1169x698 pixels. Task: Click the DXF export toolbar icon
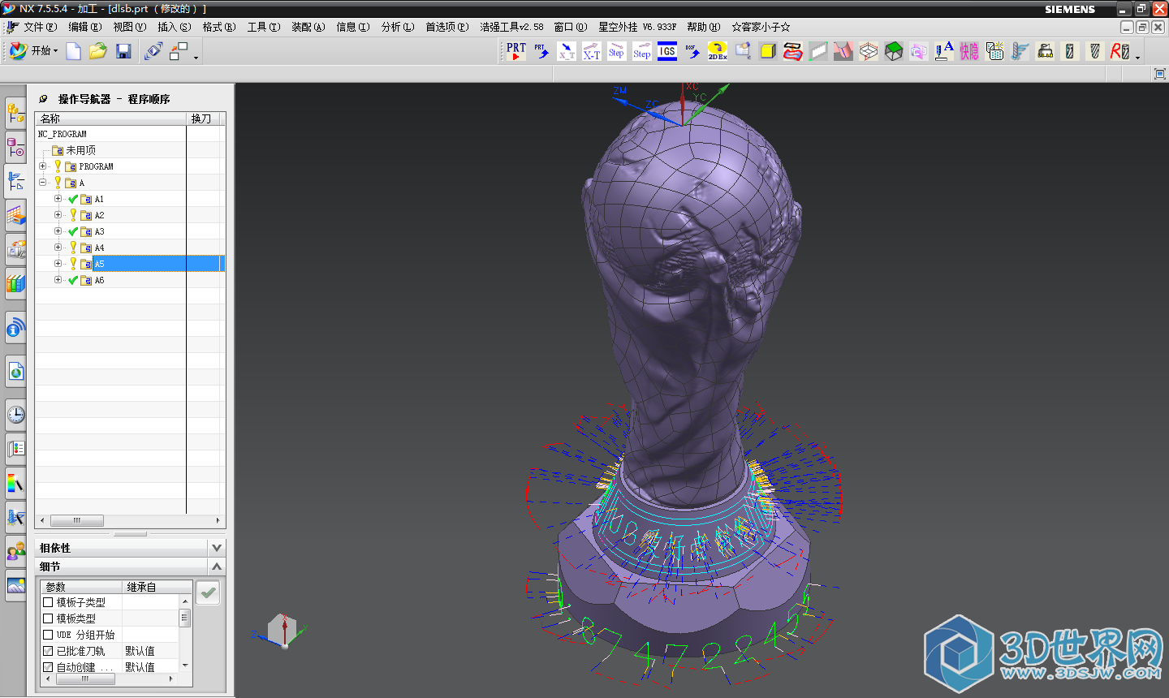tap(692, 51)
